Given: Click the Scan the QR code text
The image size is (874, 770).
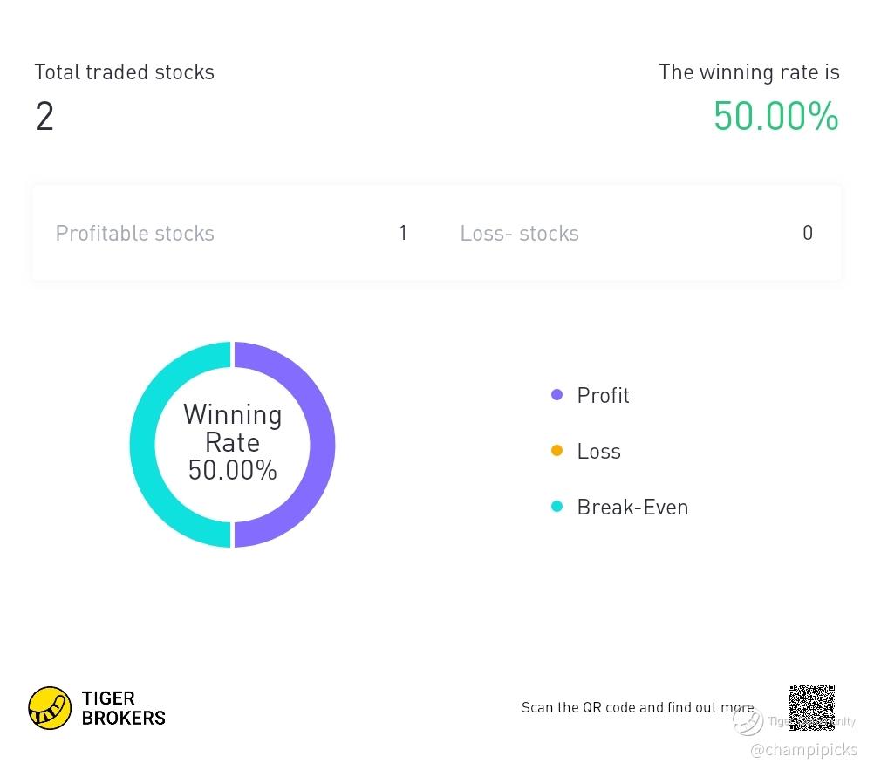Looking at the screenshot, I should tap(638, 707).
